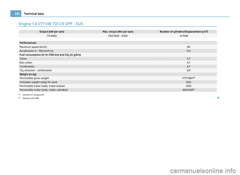Click the 'Acceleration 0 - 100 km/h (s)' label
The height and width of the screenshot is (175, 240).
(x=36, y=51)
